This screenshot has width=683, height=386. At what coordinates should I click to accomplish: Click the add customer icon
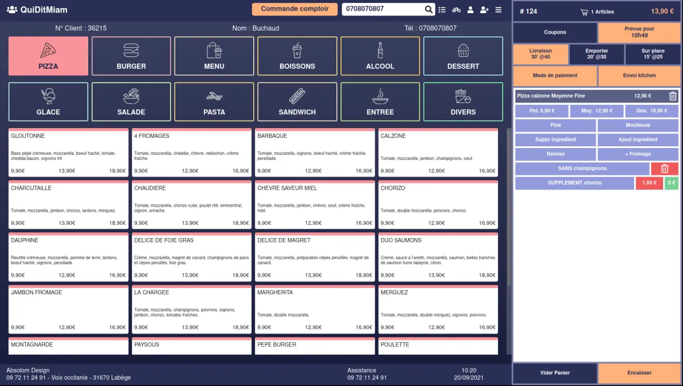[484, 10]
